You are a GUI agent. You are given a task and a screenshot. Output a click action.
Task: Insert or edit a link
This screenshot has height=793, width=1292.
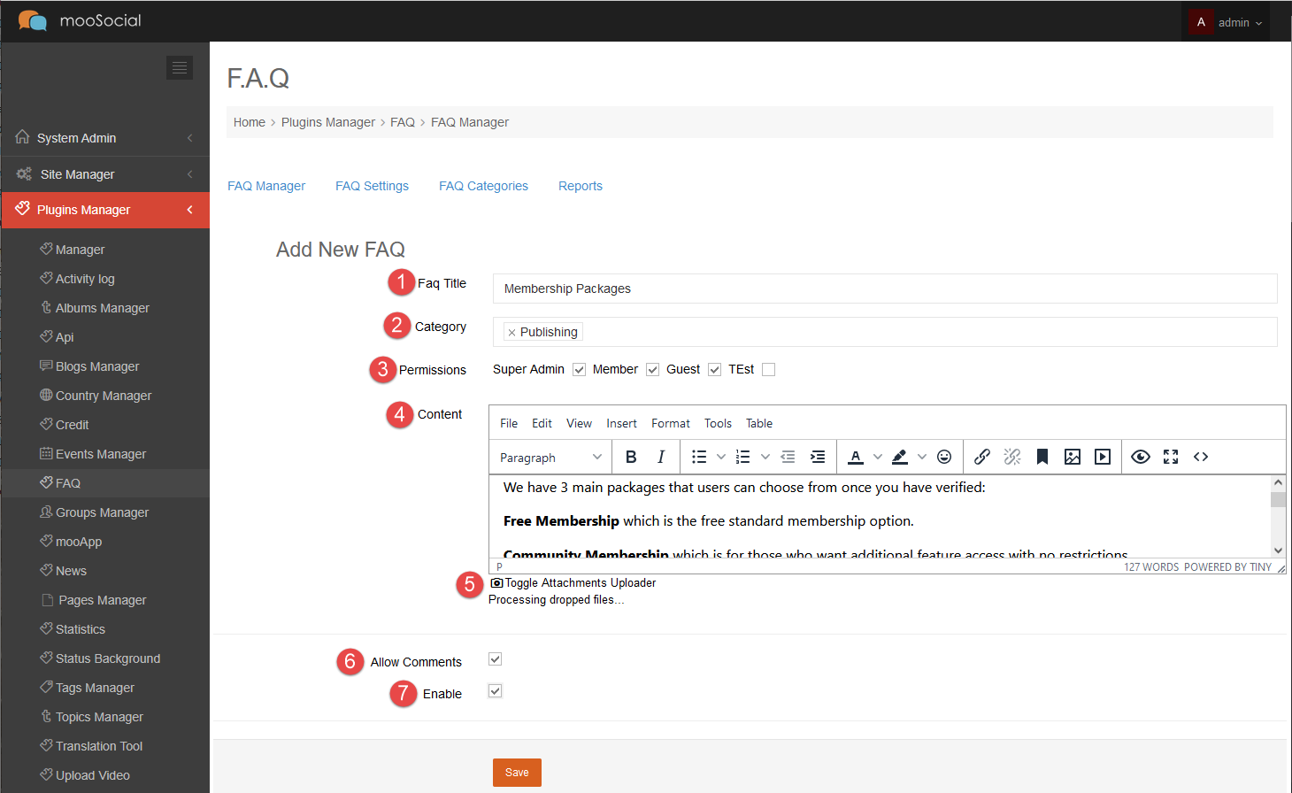pyautogui.click(x=982, y=457)
